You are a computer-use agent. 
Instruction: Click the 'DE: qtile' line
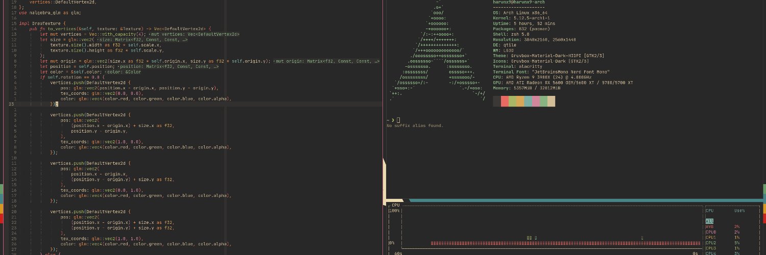pyautogui.click(x=505, y=45)
